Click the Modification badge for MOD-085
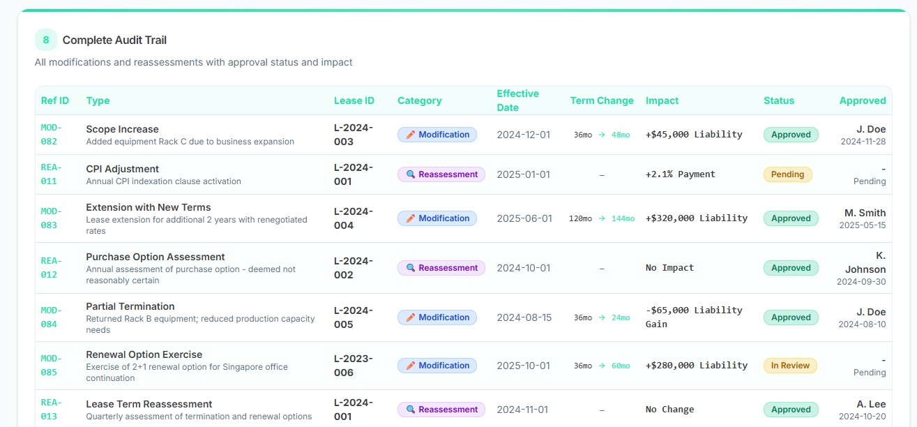Screen dimensions: 917x427 tap(437, 366)
